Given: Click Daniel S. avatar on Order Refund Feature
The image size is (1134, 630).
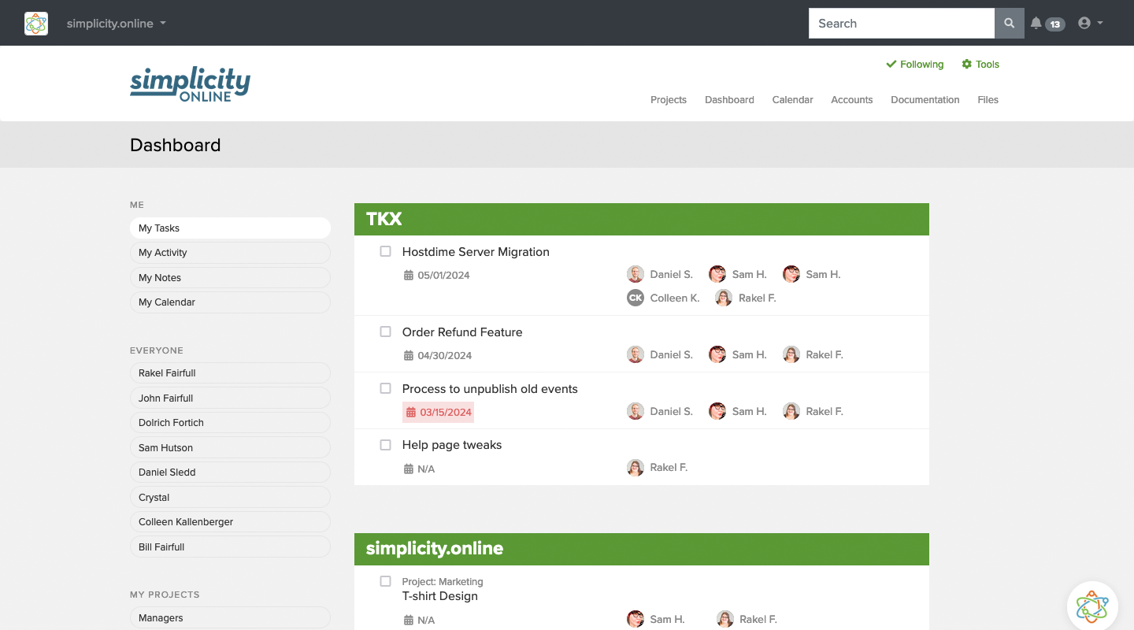Looking at the screenshot, I should (636, 354).
